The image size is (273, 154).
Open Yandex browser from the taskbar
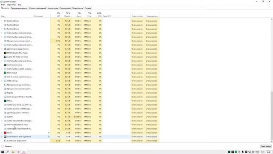tap(18, 152)
